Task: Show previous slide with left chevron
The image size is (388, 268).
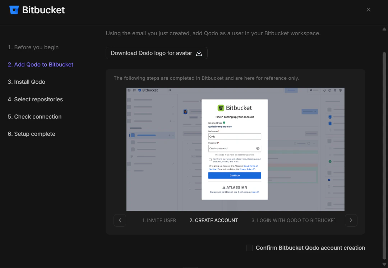Action: click(120, 220)
